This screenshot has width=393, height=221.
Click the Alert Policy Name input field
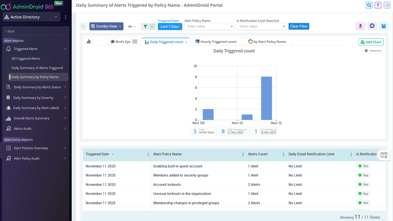[x=209, y=26]
